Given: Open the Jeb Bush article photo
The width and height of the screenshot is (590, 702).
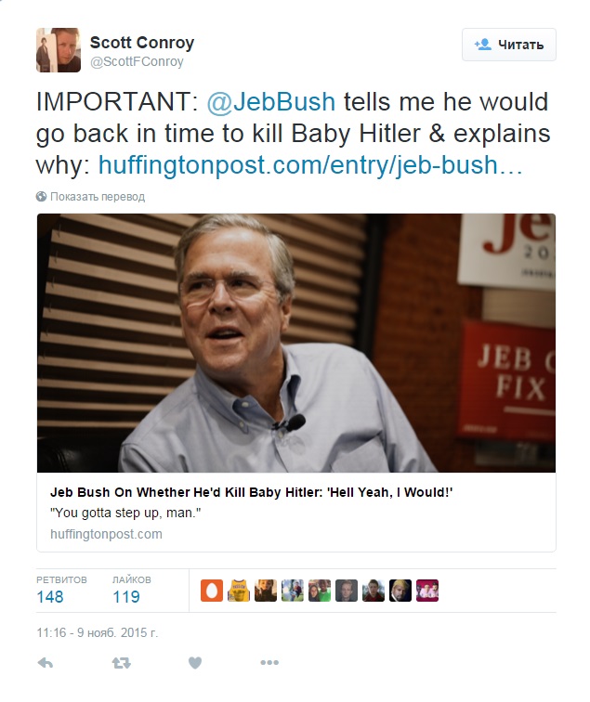Looking at the screenshot, I should [296, 343].
